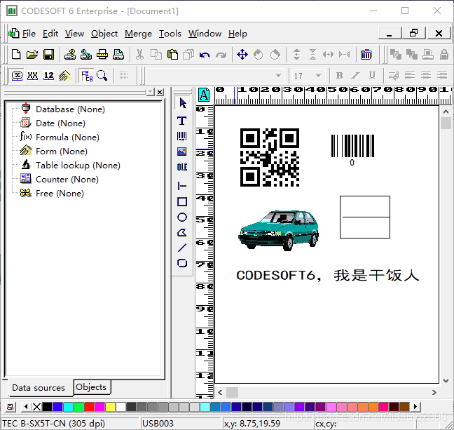This screenshot has width=454, height=430.
Task: Click the Paste clipboard icon
Action: pos(172,54)
